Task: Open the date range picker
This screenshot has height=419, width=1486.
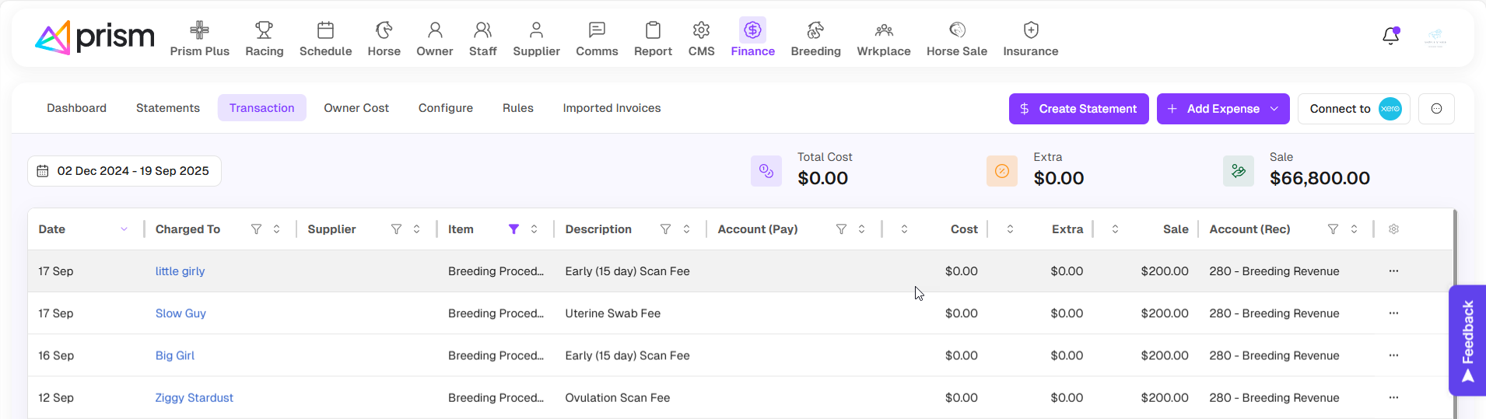Action: (124, 171)
